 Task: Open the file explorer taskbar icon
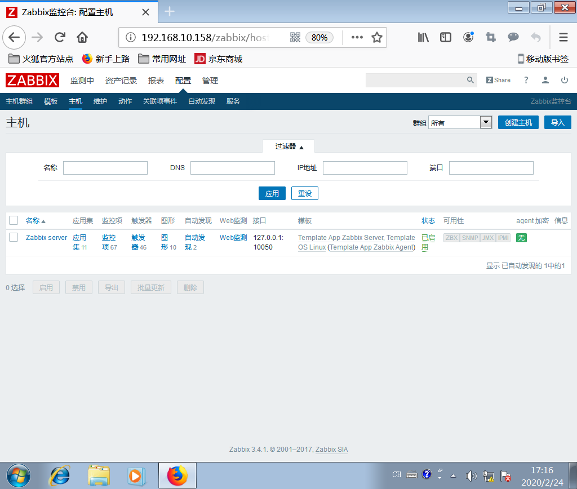tap(99, 475)
